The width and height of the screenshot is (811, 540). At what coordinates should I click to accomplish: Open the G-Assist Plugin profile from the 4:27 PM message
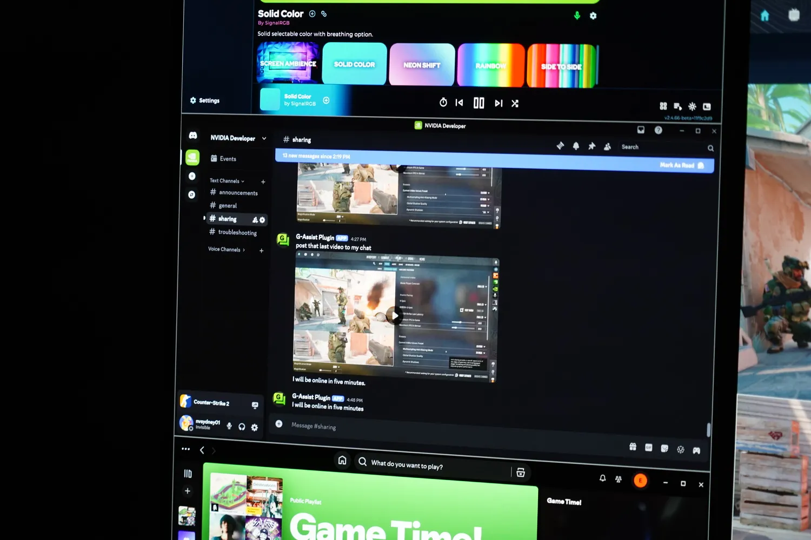click(315, 238)
